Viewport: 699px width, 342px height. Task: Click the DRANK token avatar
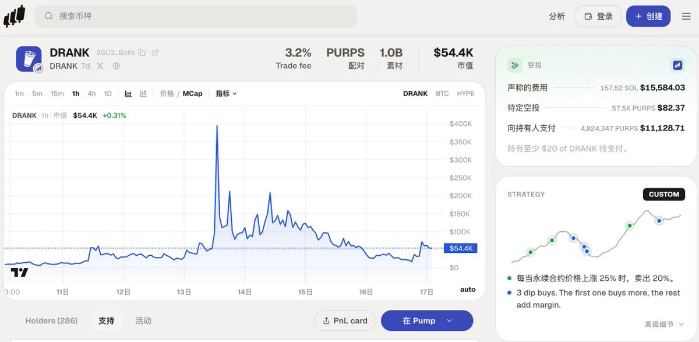[x=29, y=59]
